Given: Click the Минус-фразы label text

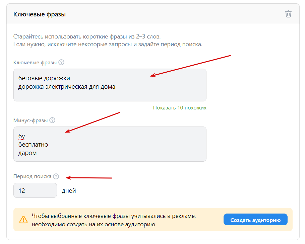Looking at the screenshot, I should point(30,120).
